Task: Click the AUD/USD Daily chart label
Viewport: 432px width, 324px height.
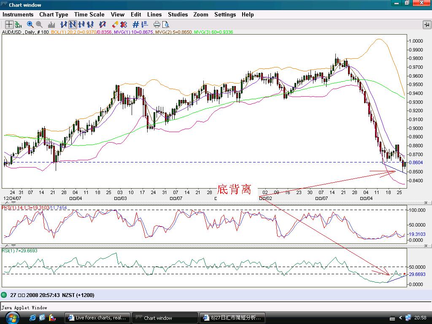Action: point(25,32)
